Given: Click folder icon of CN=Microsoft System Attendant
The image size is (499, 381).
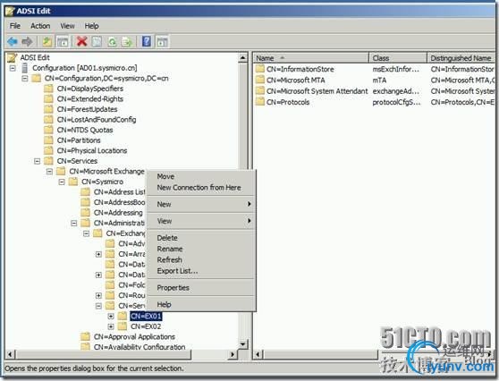Looking at the screenshot, I should click(260, 90).
